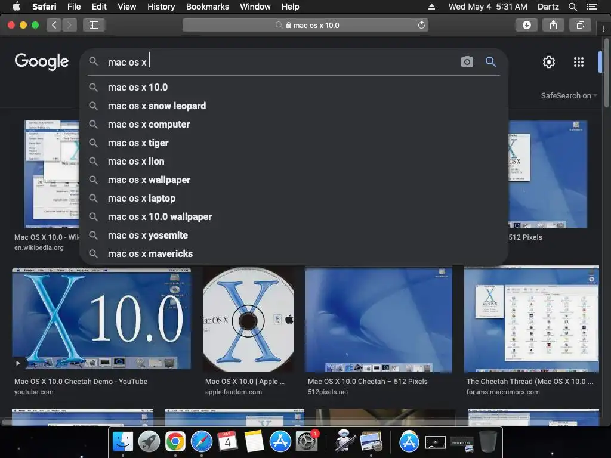The height and width of the screenshot is (458, 611).
Task: Click the Safari address bar
Action: [305, 25]
